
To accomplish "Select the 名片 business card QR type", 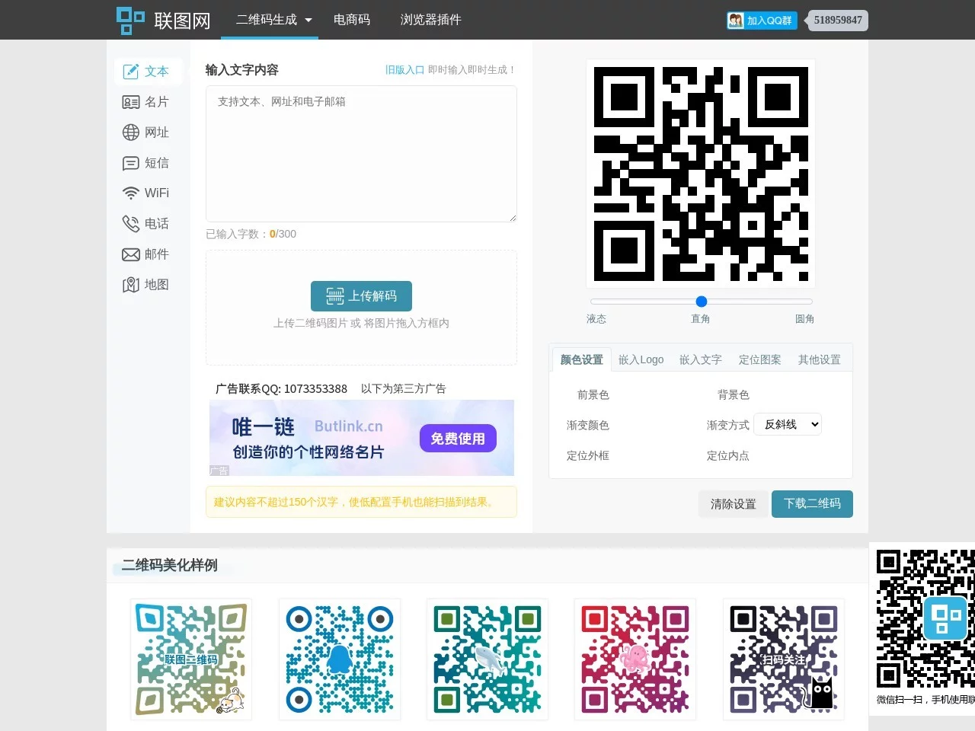I will point(149,101).
